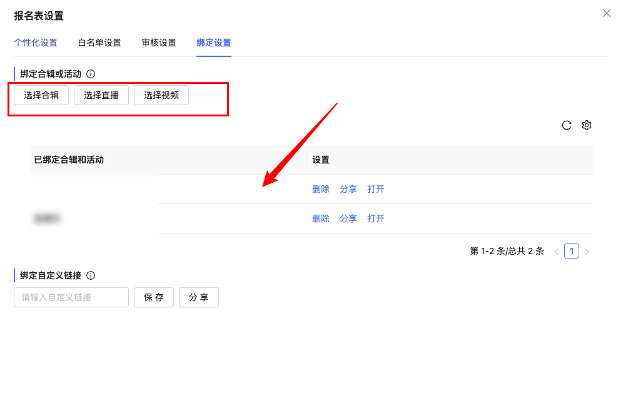This screenshot has height=405, width=623.
Task: Open table settings via the gear icon
Action: coord(587,125)
